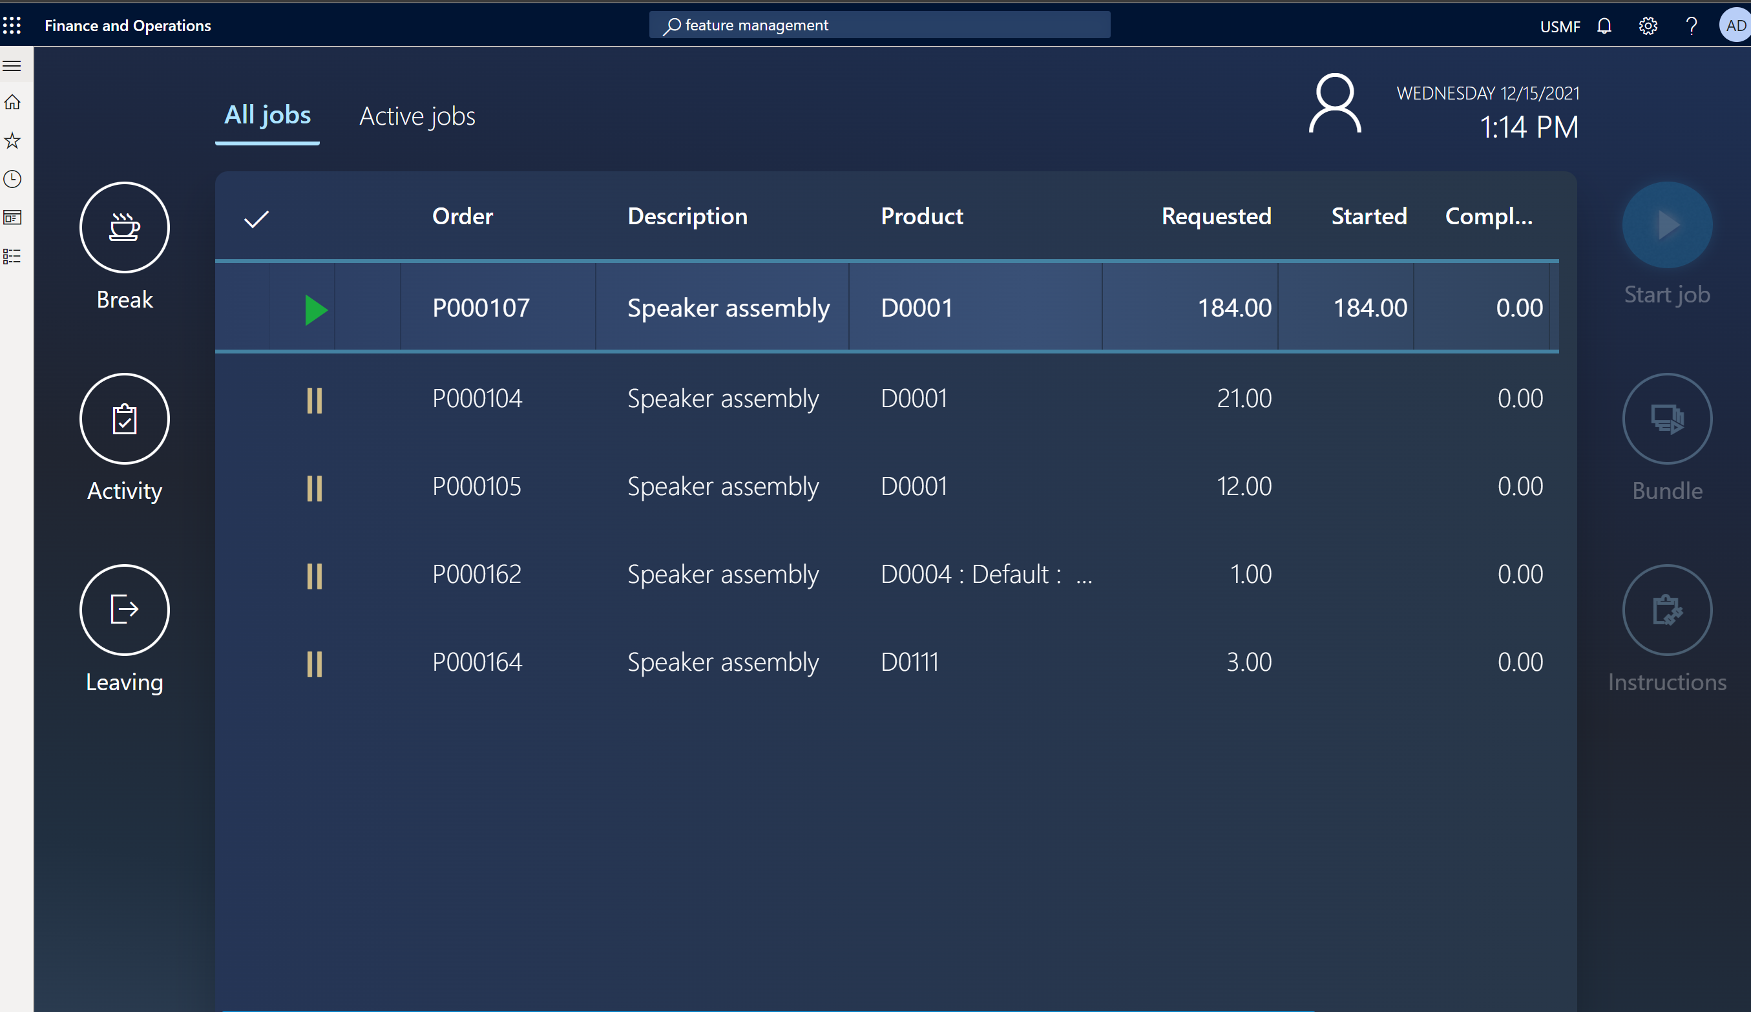Toggle the select-all checkmark in header
The height and width of the screenshot is (1012, 1751).
(x=257, y=219)
